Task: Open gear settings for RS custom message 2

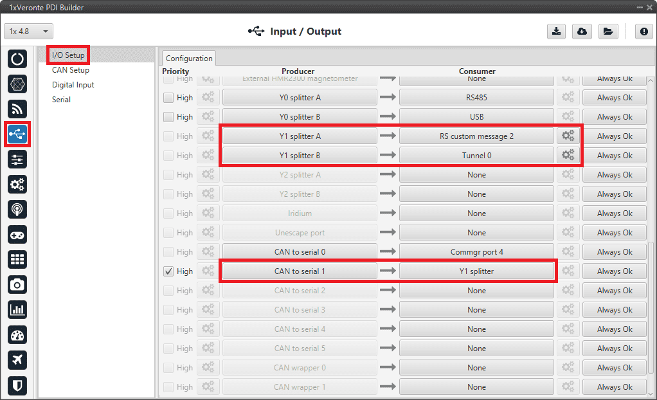Action: coord(568,136)
